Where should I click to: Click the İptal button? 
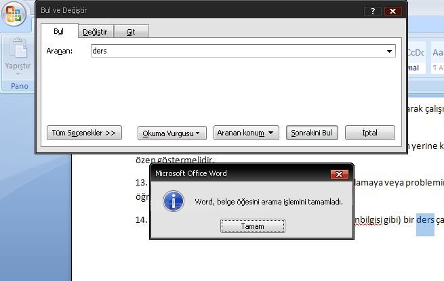click(x=370, y=133)
